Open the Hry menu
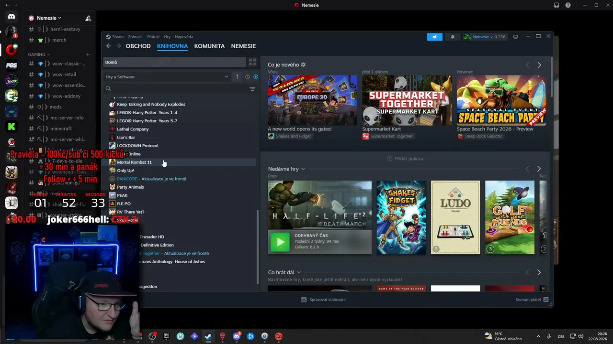Image resolution: width=613 pixels, height=344 pixels. (167, 37)
